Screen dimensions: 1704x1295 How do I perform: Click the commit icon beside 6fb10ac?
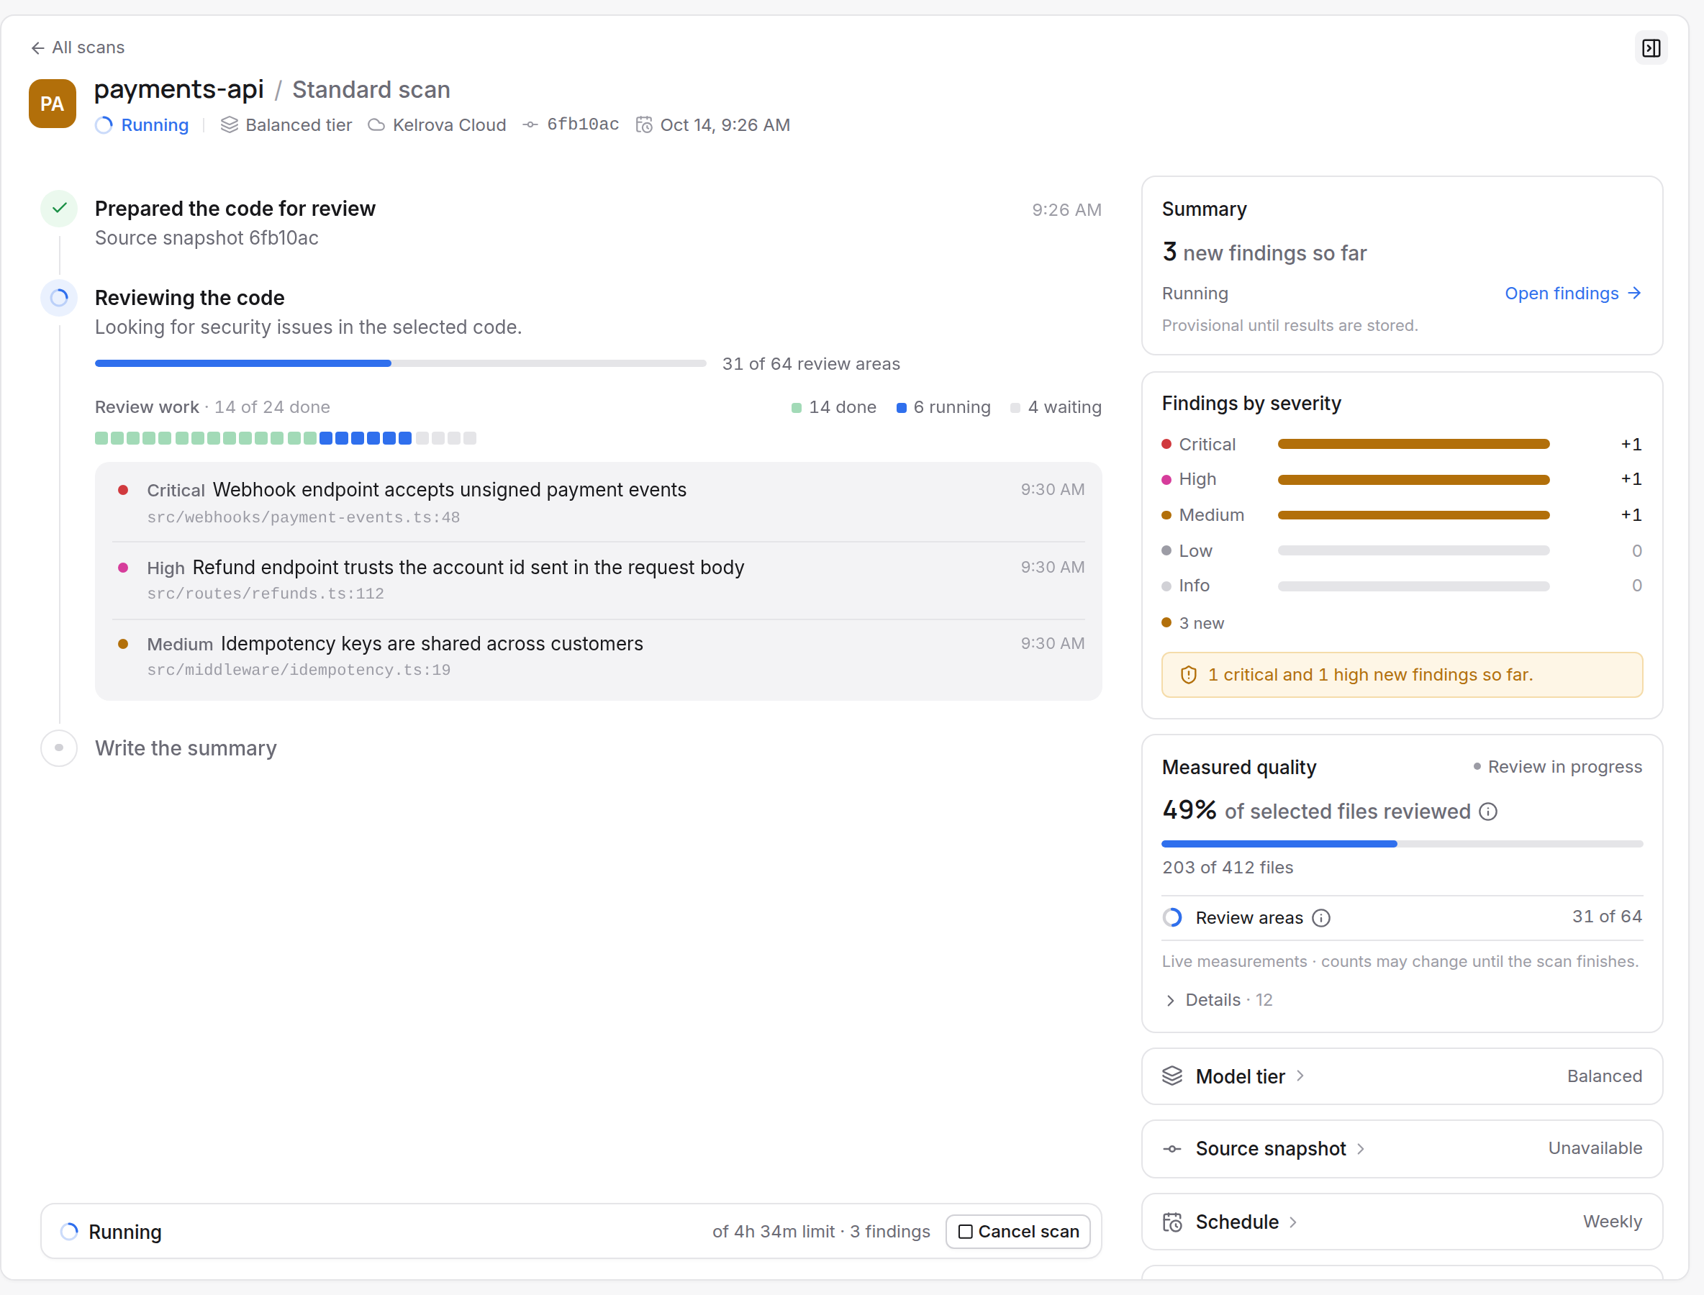530,125
